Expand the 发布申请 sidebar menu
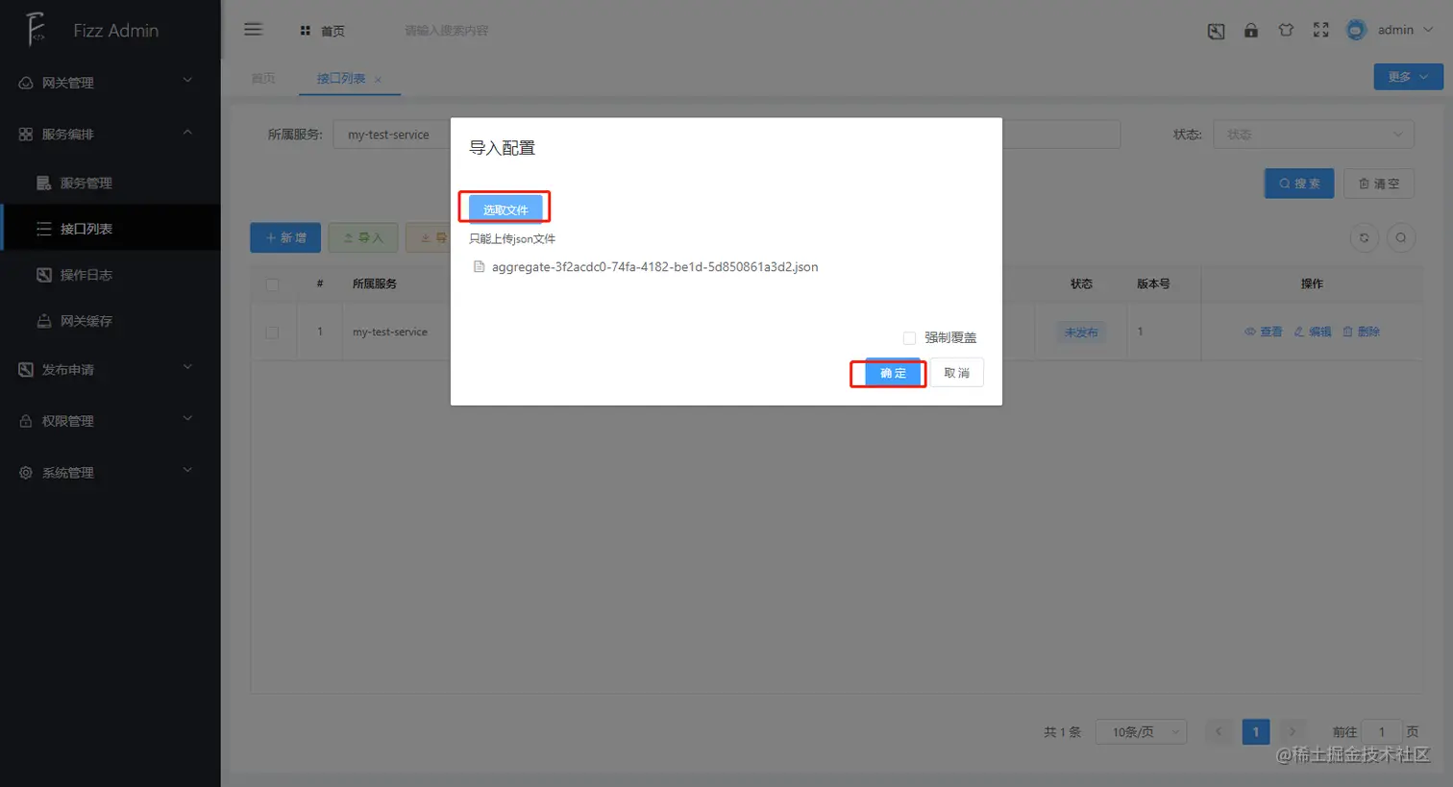Viewport: 1453px width, 787px height. point(111,369)
